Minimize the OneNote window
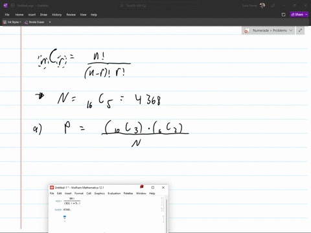The image size is (311, 233). click(x=284, y=6)
